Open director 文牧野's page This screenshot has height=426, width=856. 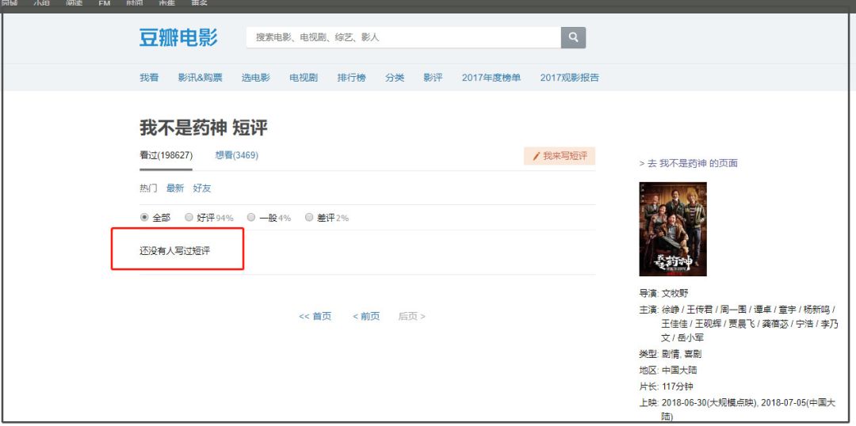coord(674,294)
